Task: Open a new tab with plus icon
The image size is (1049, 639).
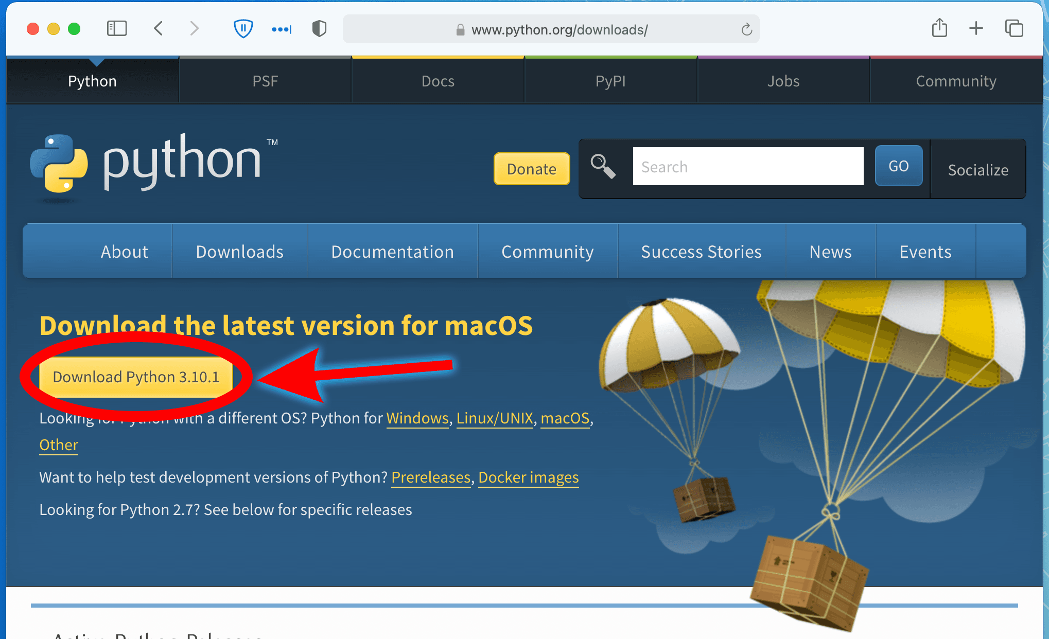Action: click(976, 28)
